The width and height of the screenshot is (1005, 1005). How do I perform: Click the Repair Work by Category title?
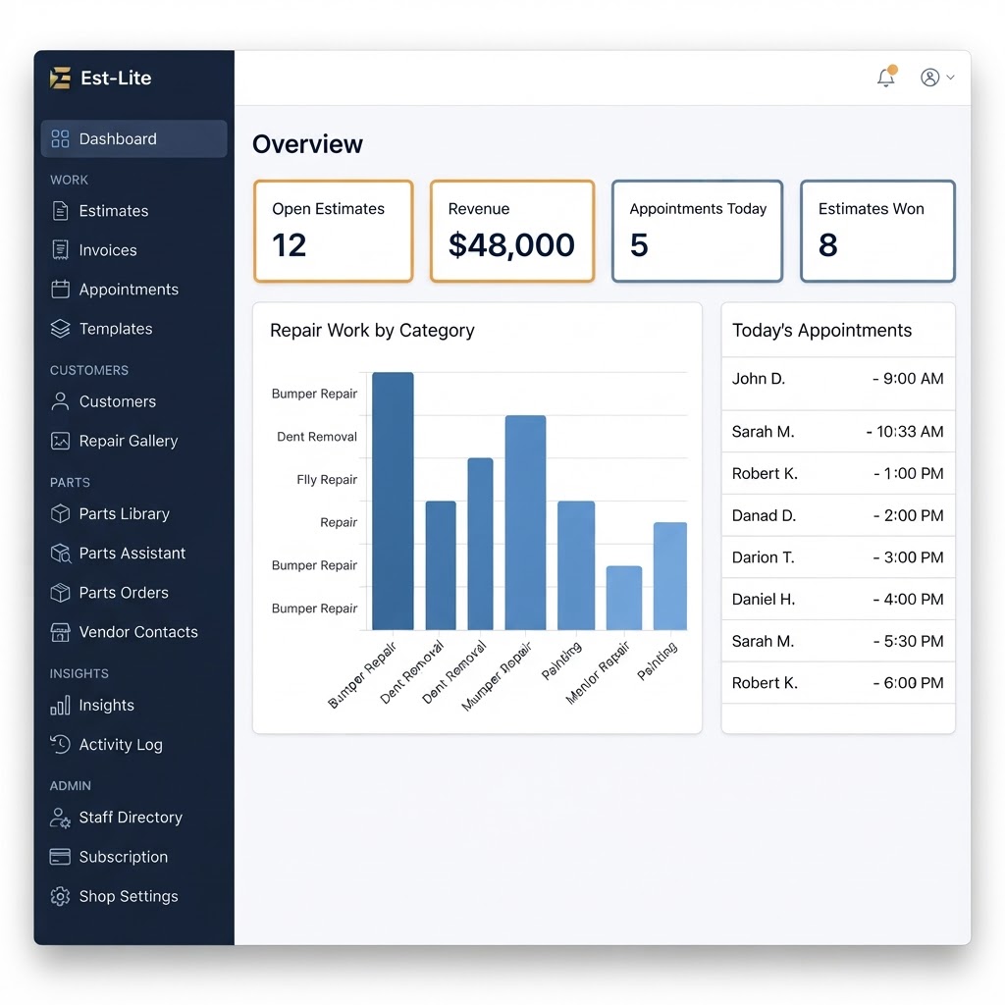point(372,331)
